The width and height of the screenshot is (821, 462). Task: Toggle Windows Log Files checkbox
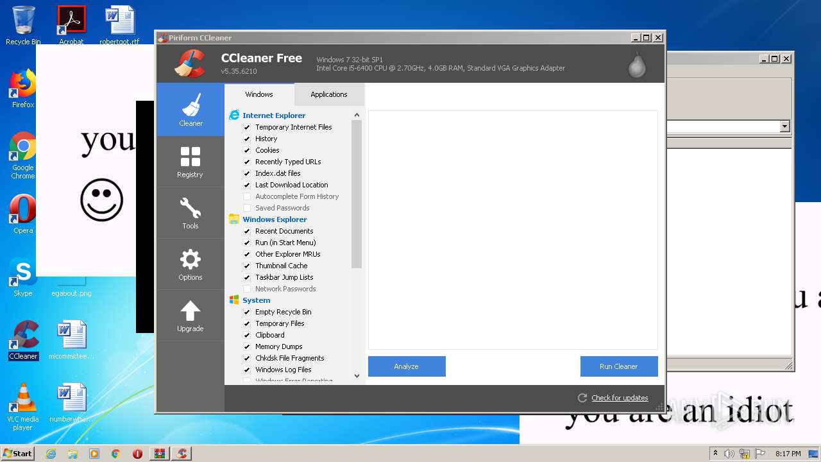click(x=247, y=370)
